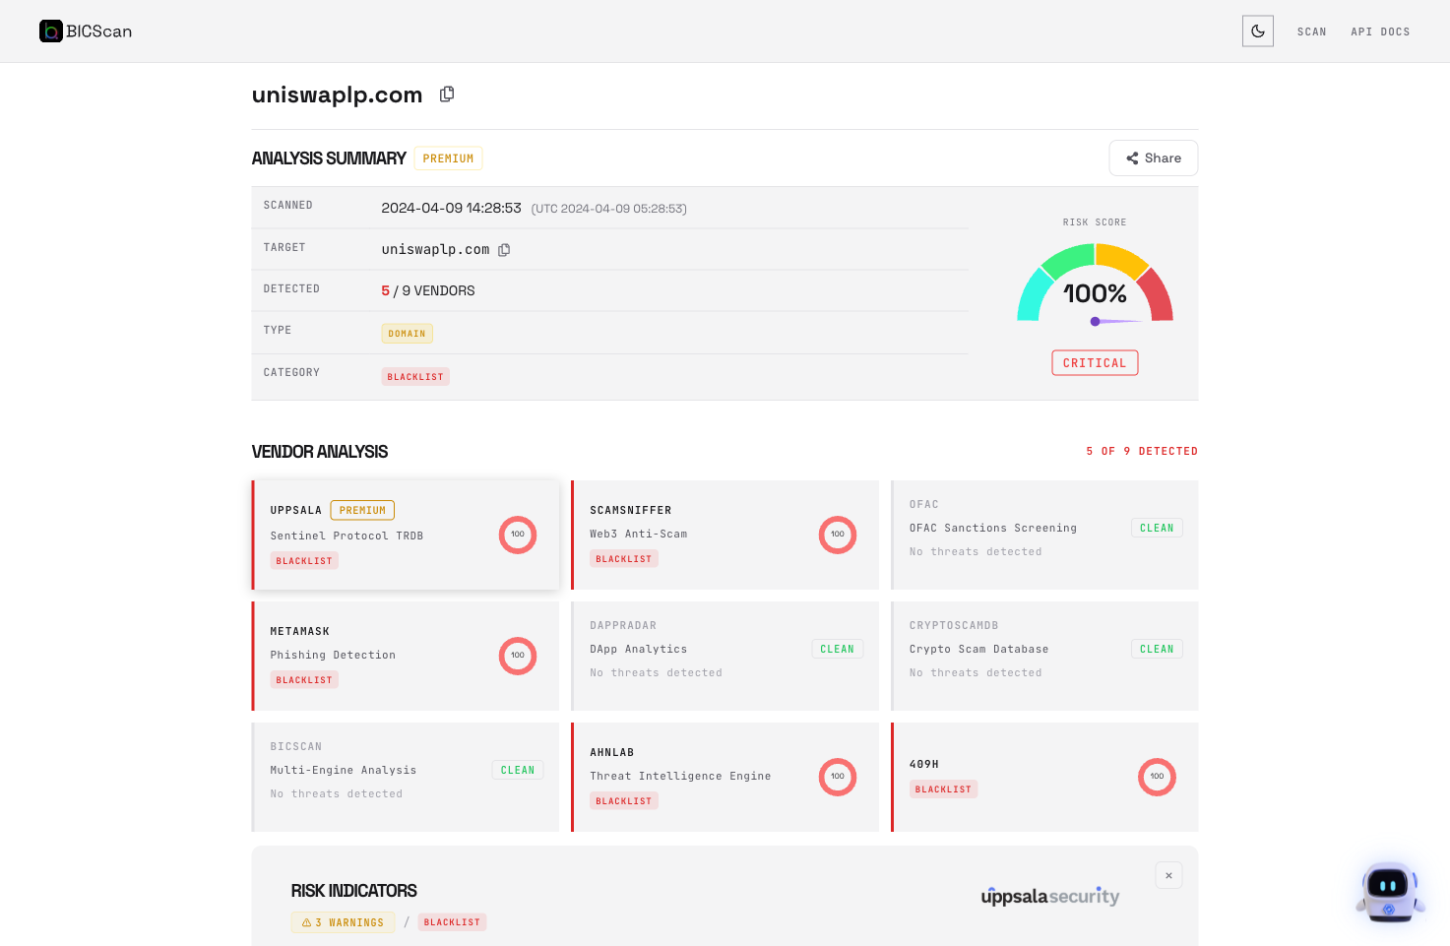This screenshot has width=1450, height=946.
Task: Open the API Docs menu item
Action: point(1380,32)
